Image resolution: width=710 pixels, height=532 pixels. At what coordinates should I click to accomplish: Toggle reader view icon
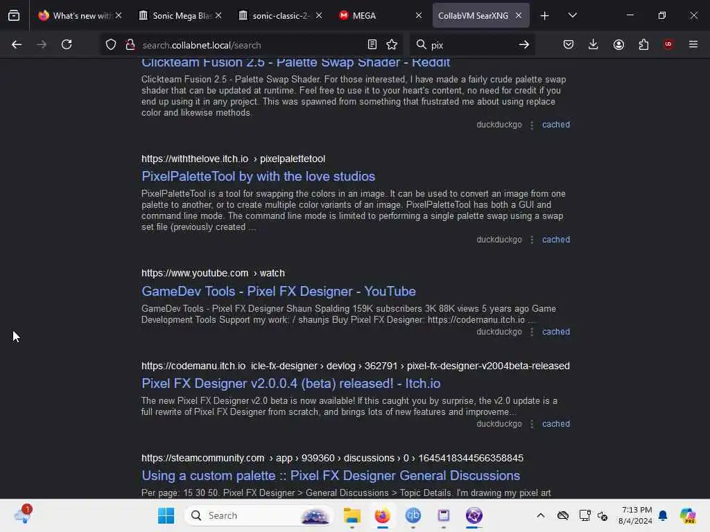372,45
